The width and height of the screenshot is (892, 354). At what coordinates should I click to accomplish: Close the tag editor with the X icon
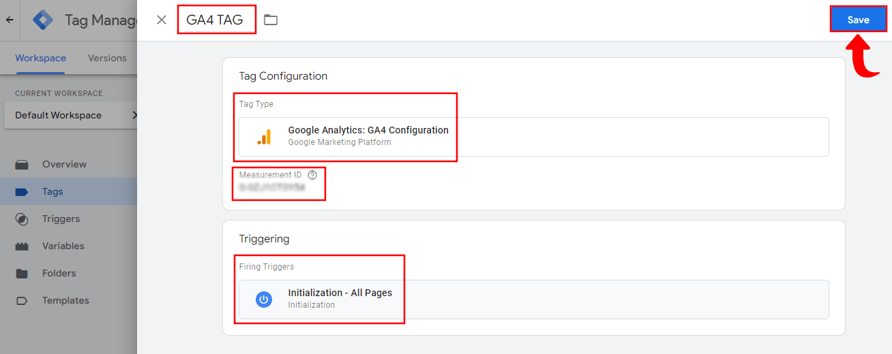click(x=162, y=20)
